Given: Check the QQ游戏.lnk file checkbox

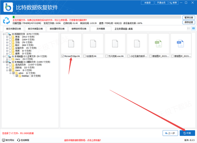Looking at the screenshot, I should click(x=84, y=56).
